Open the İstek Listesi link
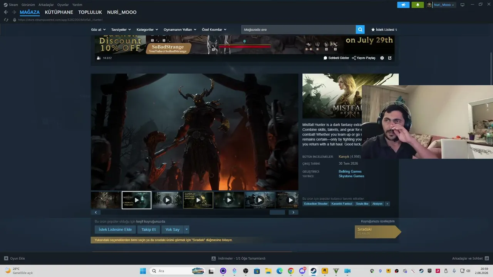 click(384, 30)
